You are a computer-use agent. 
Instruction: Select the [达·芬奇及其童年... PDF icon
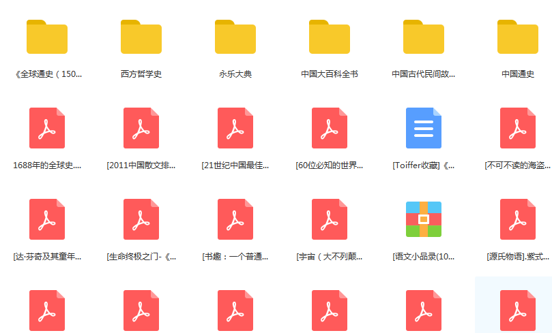pyautogui.click(x=47, y=219)
